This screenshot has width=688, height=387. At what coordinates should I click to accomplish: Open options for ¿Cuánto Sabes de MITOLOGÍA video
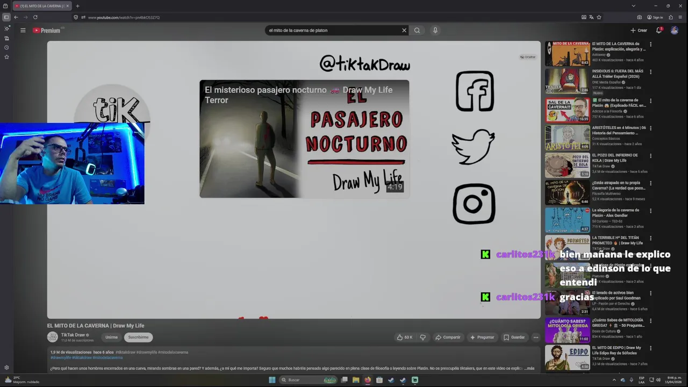(650, 321)
